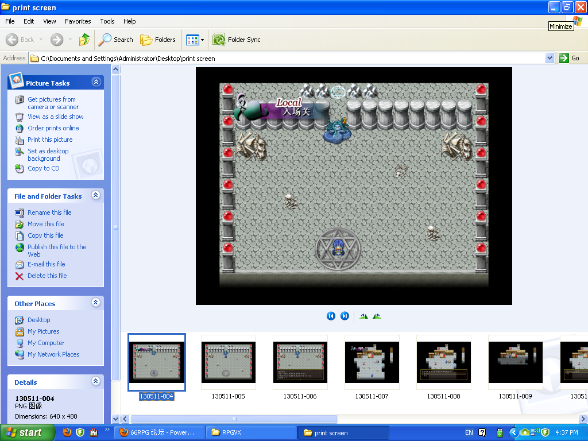Click the EN language indicator

coord(469,432)
